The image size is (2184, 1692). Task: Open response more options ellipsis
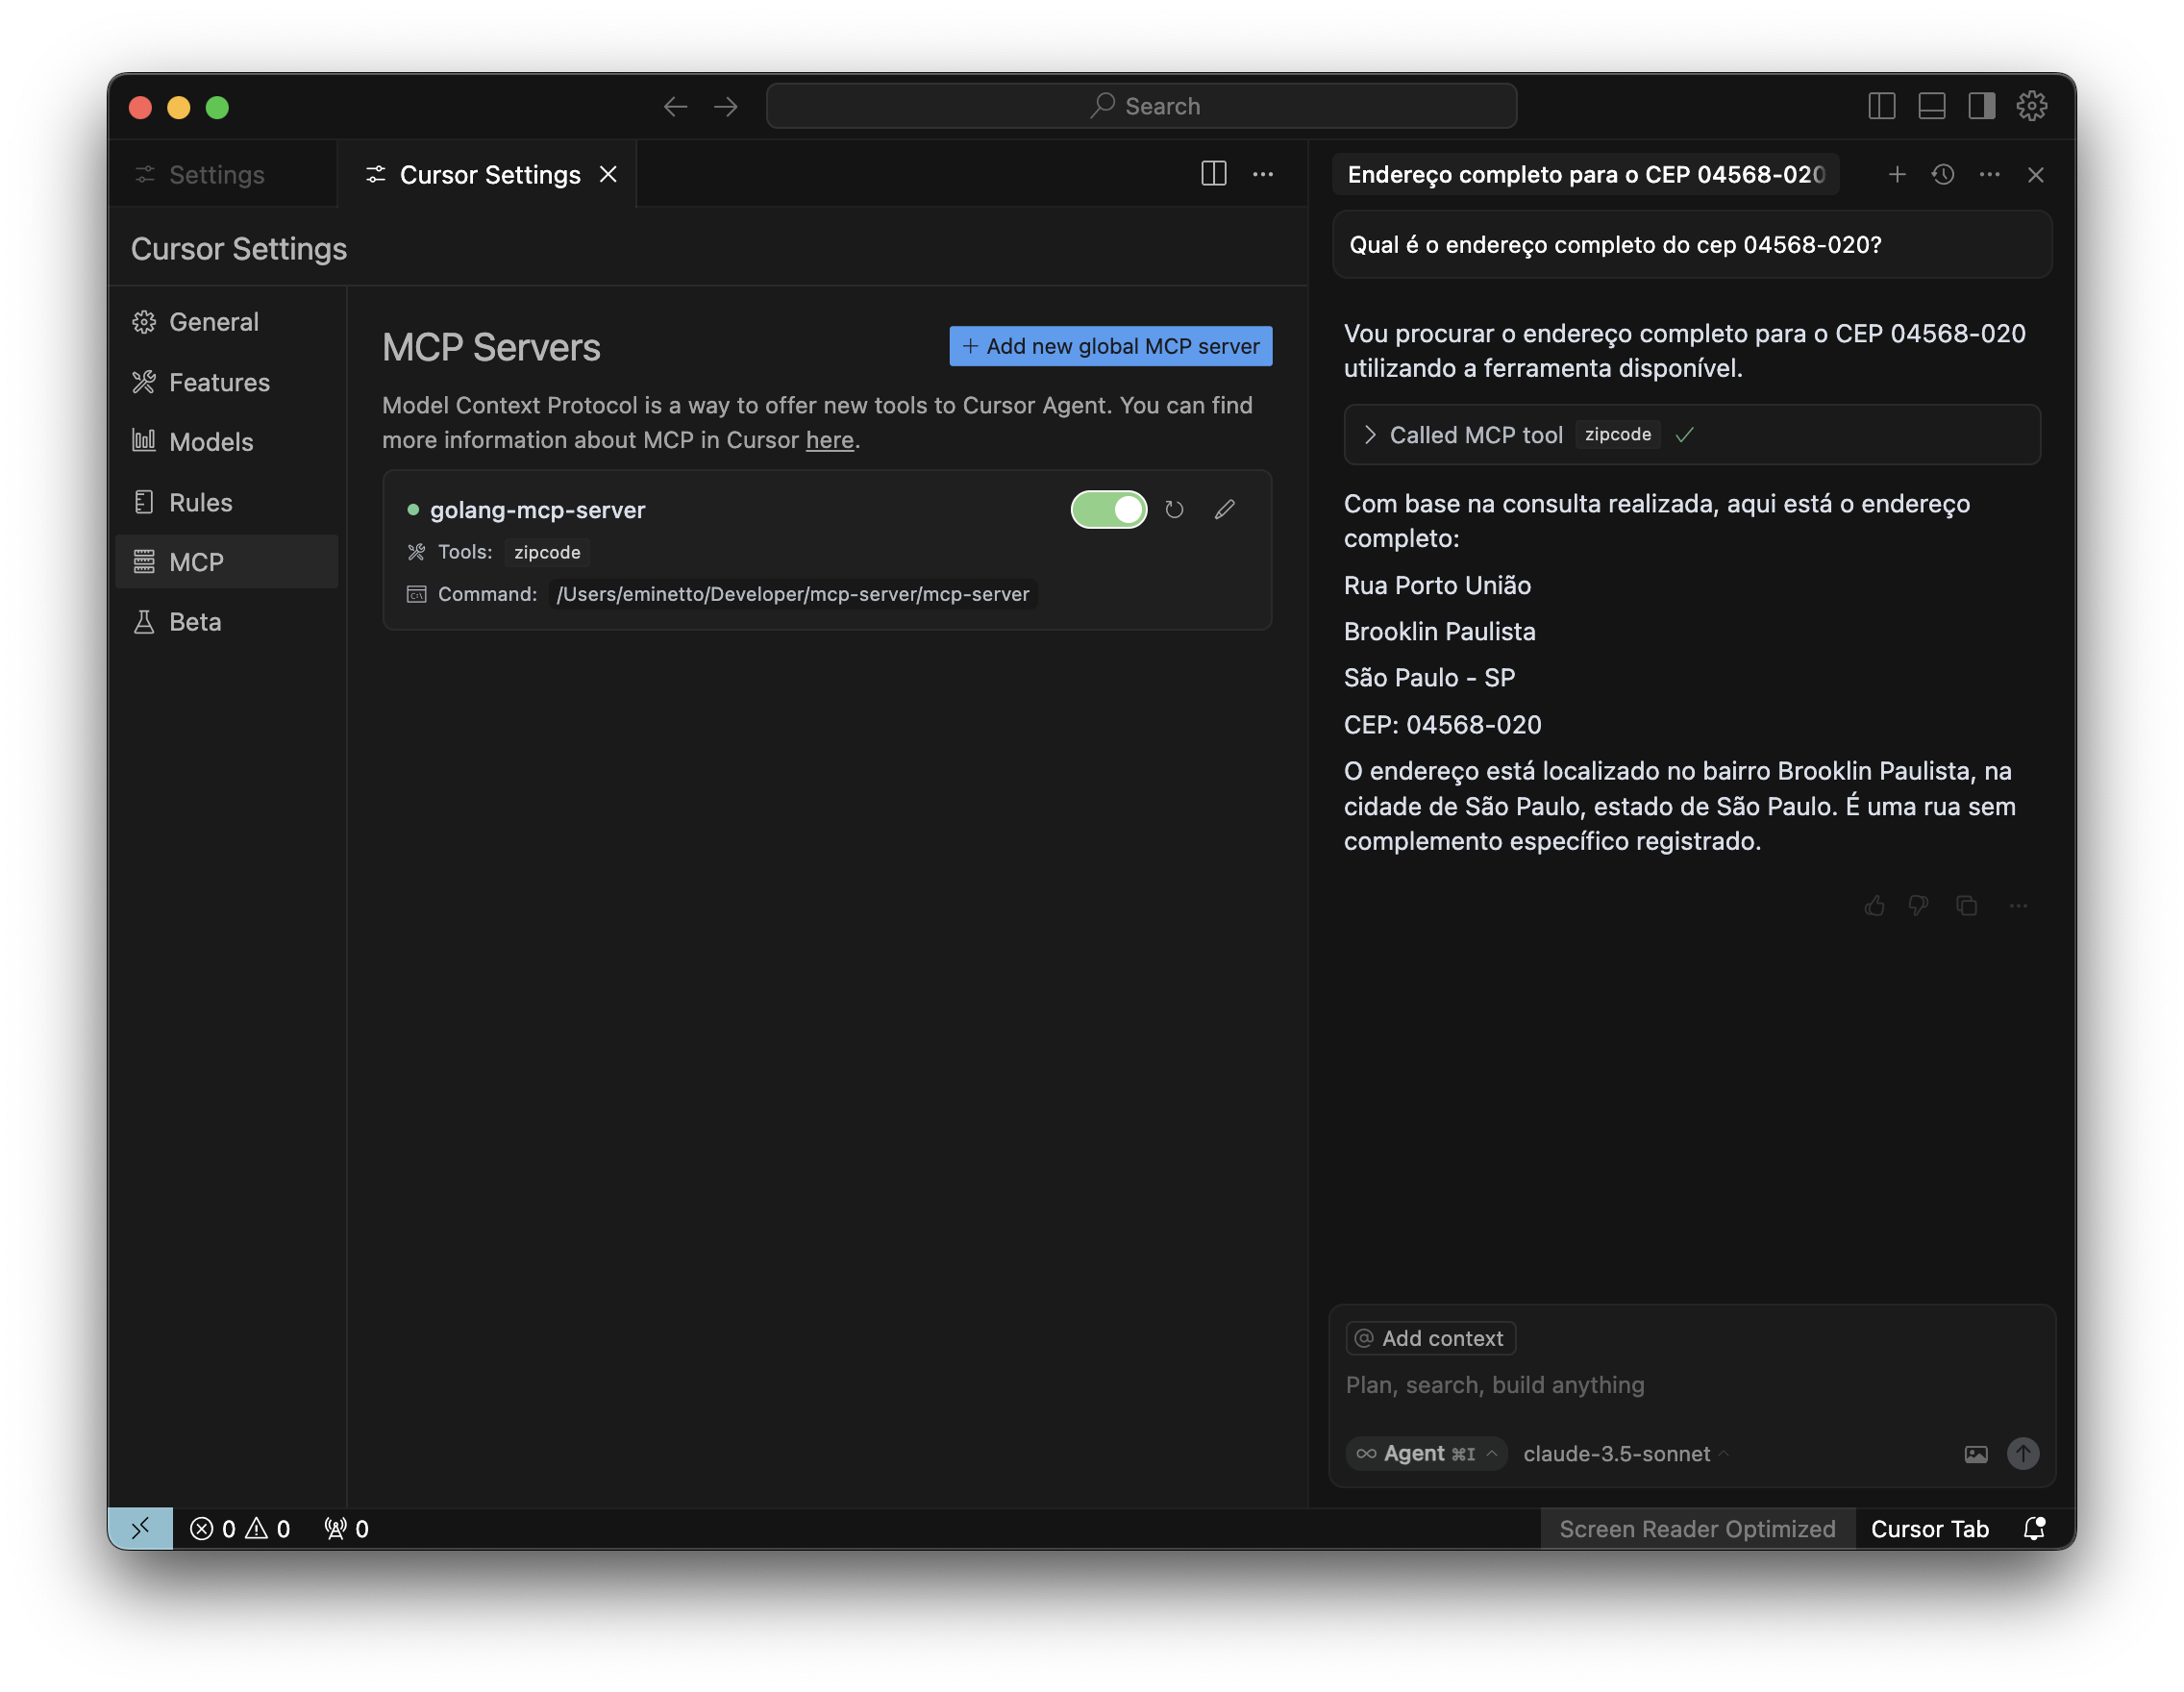(2018, 906)
